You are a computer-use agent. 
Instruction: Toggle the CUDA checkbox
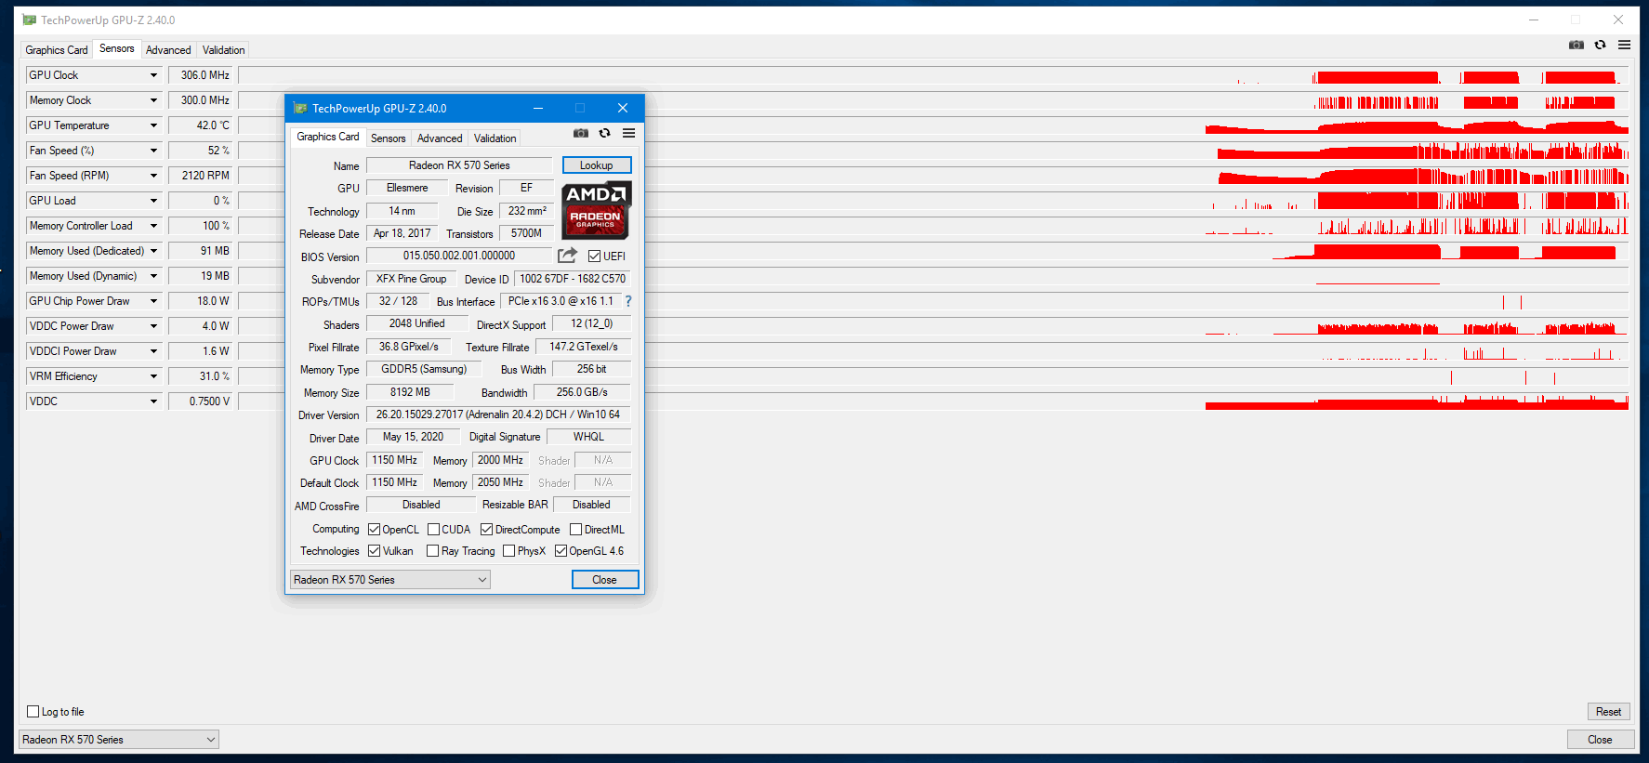[x=433, y=530]
